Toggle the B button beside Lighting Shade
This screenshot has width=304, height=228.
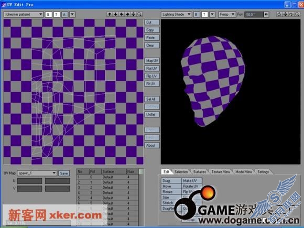[x=196, y=15]
